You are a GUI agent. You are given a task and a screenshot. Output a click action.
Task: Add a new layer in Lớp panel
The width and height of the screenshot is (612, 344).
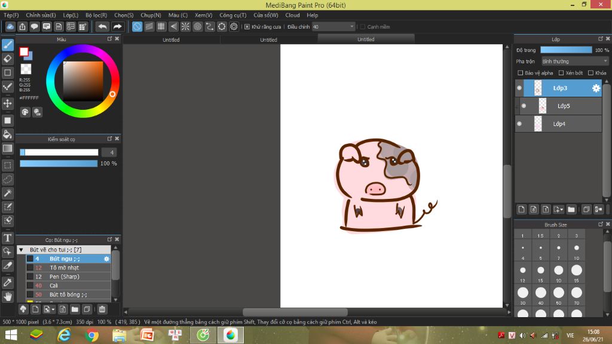(521, 210)
